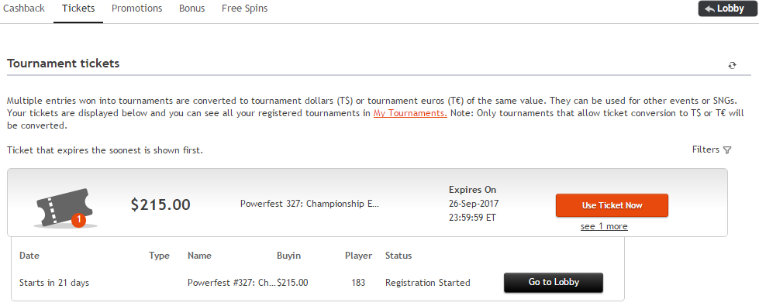Go to the Bonus tab
This screenshot has width=759, height=306.
pos(191,9)
